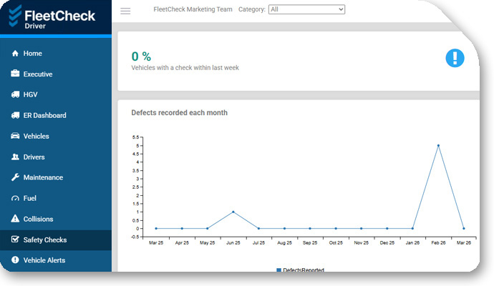494x286 pixels.
Task: Click the FleetCheck Marketing Team label
Action: [x=193, y=9]
